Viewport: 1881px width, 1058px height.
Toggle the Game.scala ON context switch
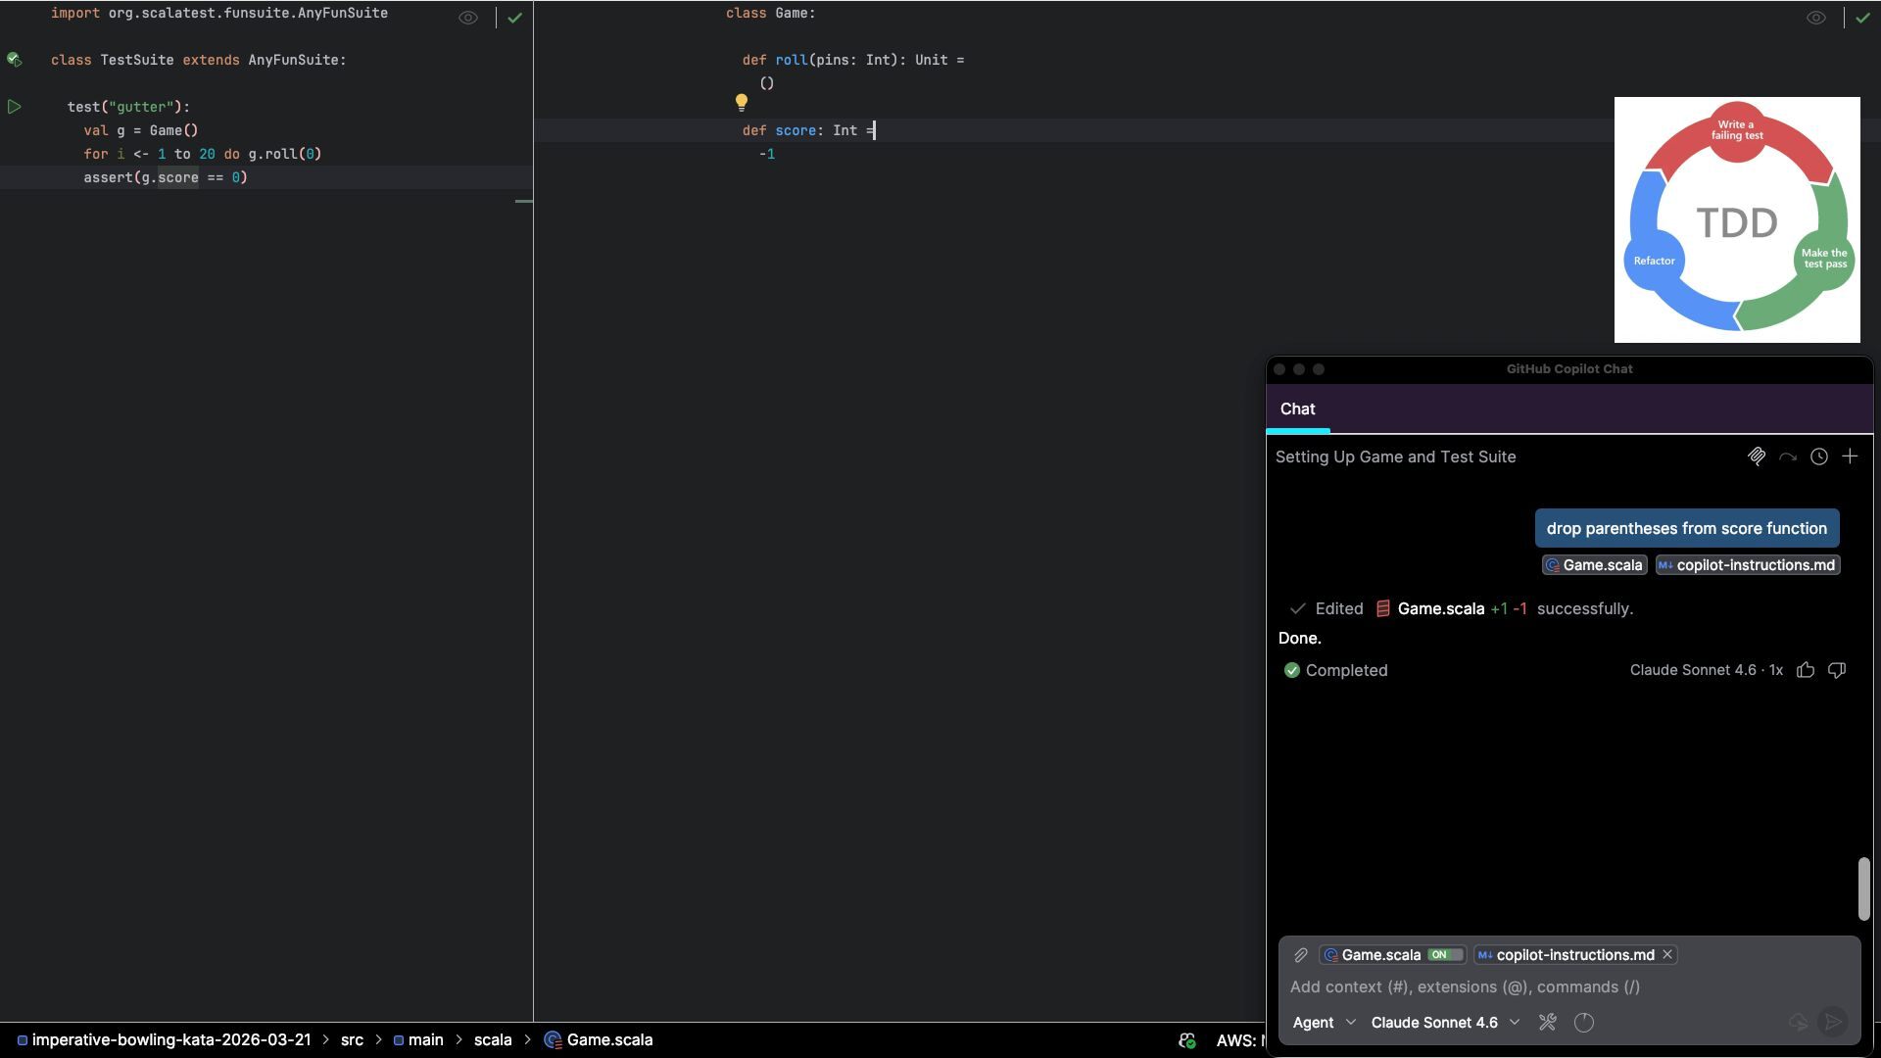1444,955
